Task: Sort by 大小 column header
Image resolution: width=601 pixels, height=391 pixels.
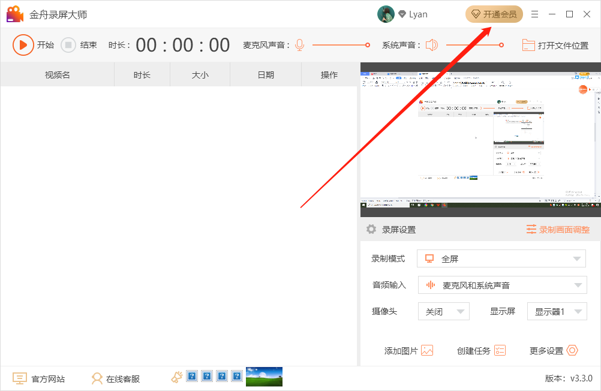Action: [x=200, y=75]
